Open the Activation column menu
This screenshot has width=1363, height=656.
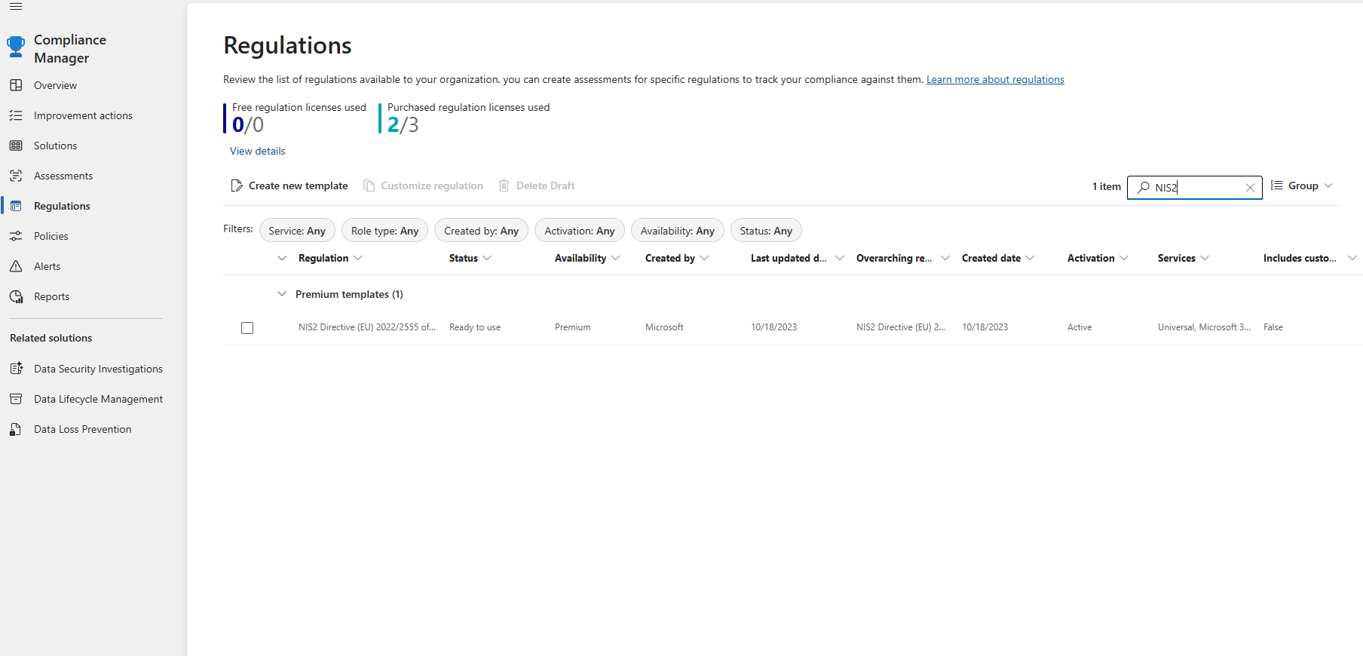click(x=1124, y=258)
